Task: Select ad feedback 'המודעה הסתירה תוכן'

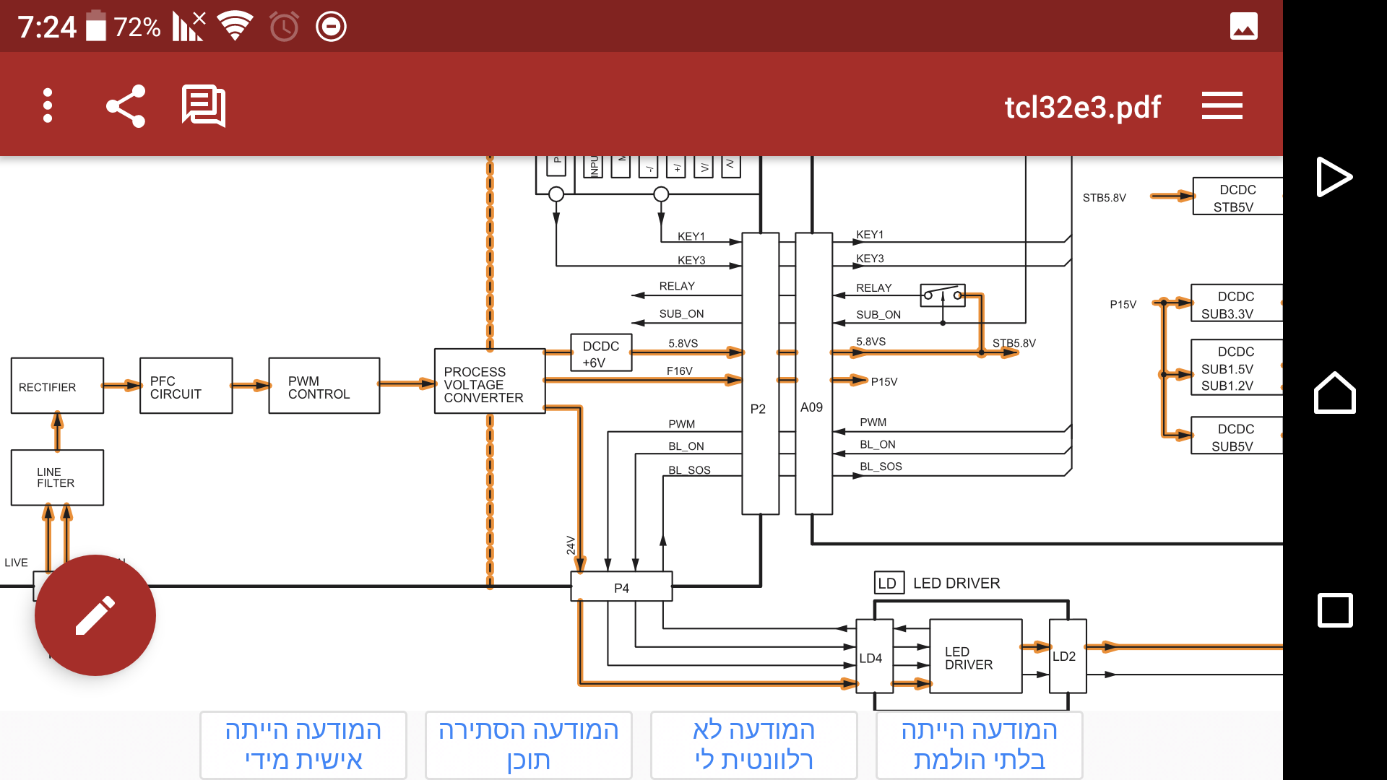Action: click(529, 745)
